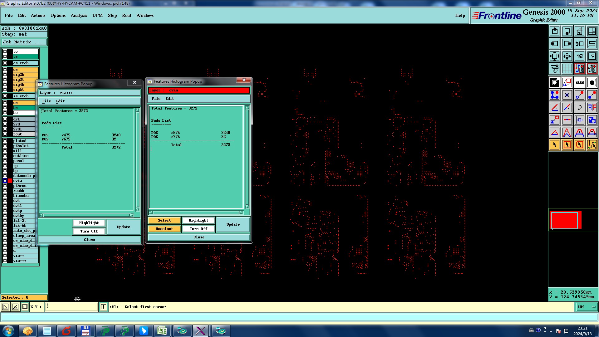The height and width of the screenshot is (337, 599).
Task: Open the grid display icon
Action: pyautogui.click(x=567, y=69)
